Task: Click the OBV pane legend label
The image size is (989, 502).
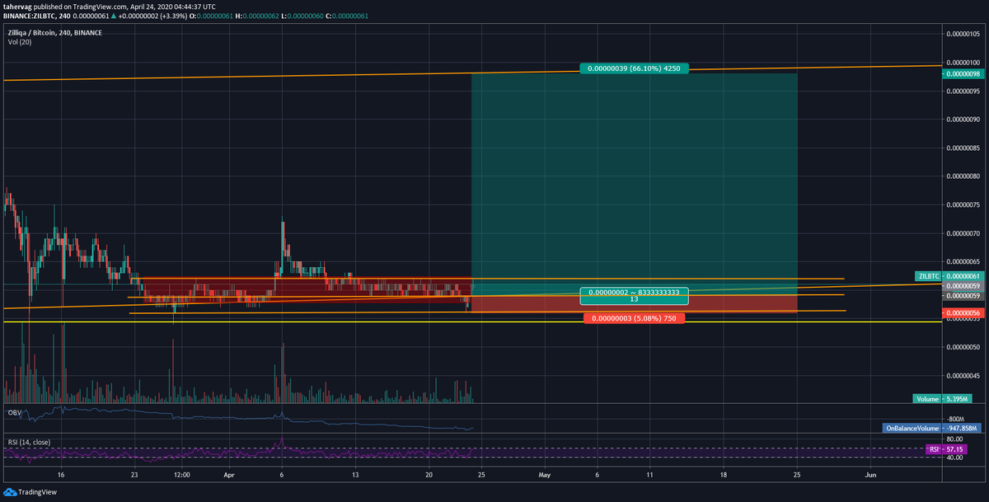Action: point(14,411)
